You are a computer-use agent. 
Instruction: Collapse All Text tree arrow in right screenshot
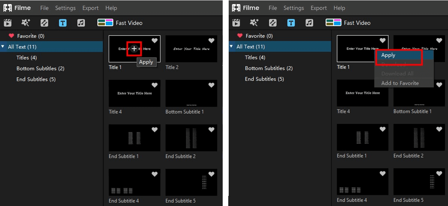pos(231,47)
